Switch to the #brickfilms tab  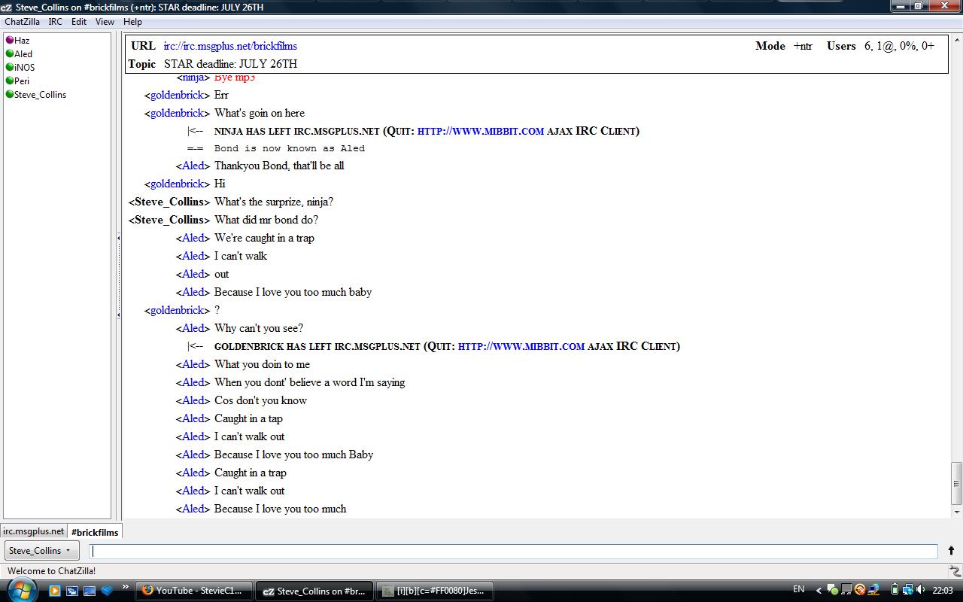click(95, 532)
